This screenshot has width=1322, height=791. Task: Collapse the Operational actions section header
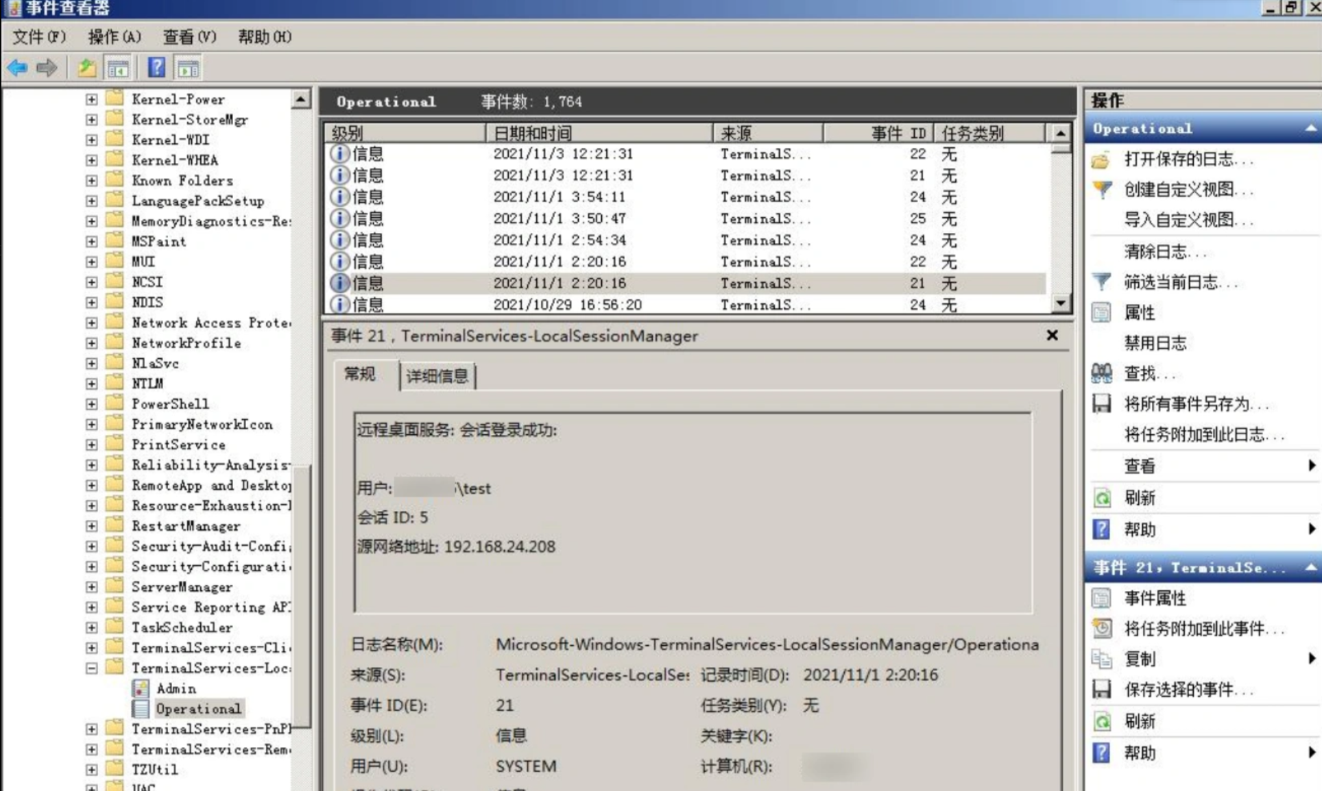(1310, 129)
